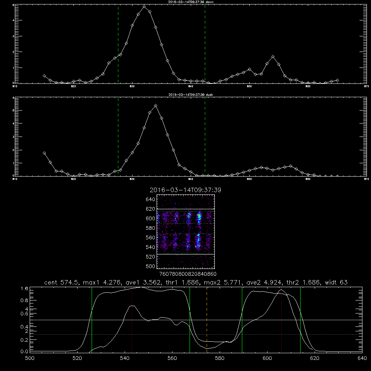Screen dimensions: 371x371
Task: Click the first diamond marker of the dusk curve
Action: pos(44,153)
